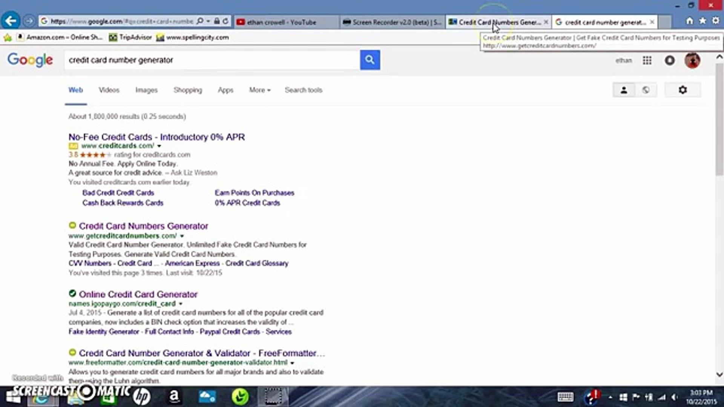The width and height of the screenshot is (724, 407).
Task: Click the Amazon icon in the taskbar
Action: pyautogui.click(x=174, y=396)
